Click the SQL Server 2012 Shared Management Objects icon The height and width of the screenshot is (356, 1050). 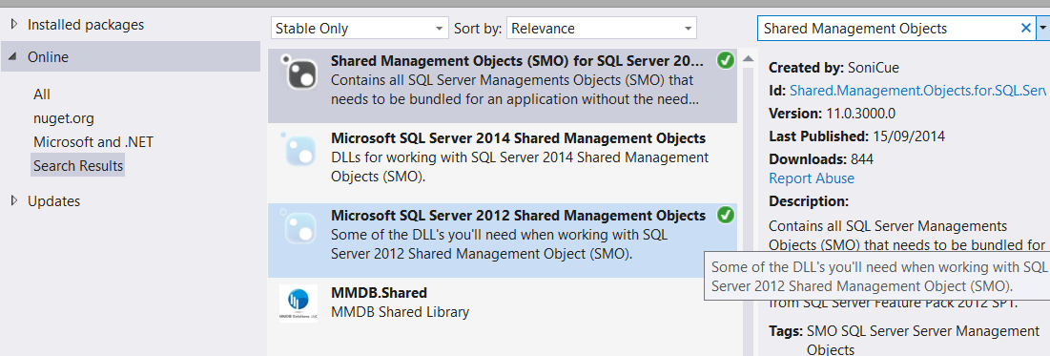[299, 225]
